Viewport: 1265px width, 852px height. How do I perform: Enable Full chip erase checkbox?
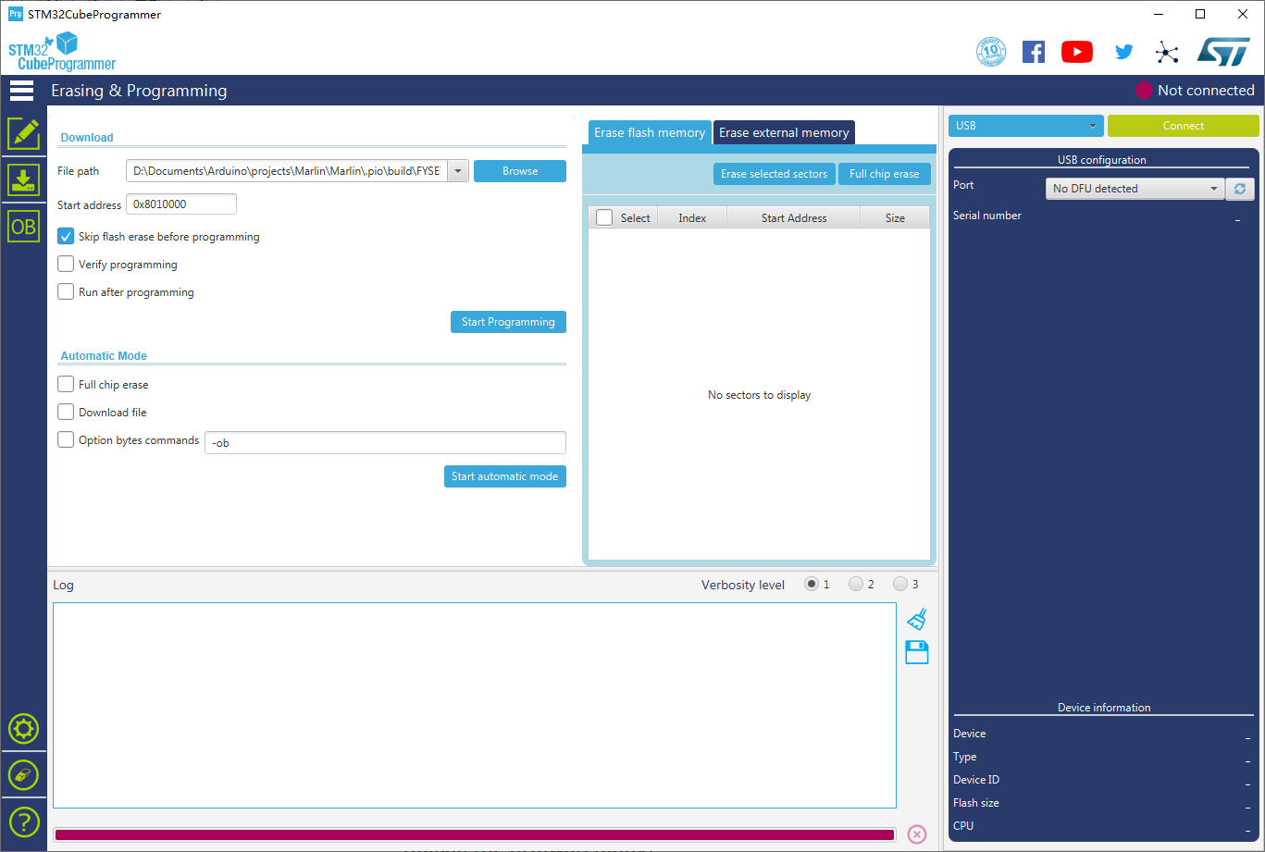click(66, 385)
